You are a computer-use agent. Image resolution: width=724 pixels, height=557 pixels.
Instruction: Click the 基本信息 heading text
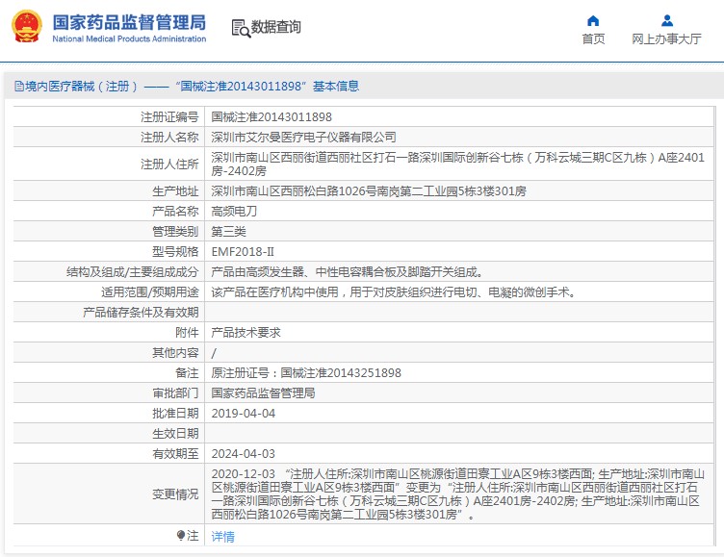pos(336,87)
